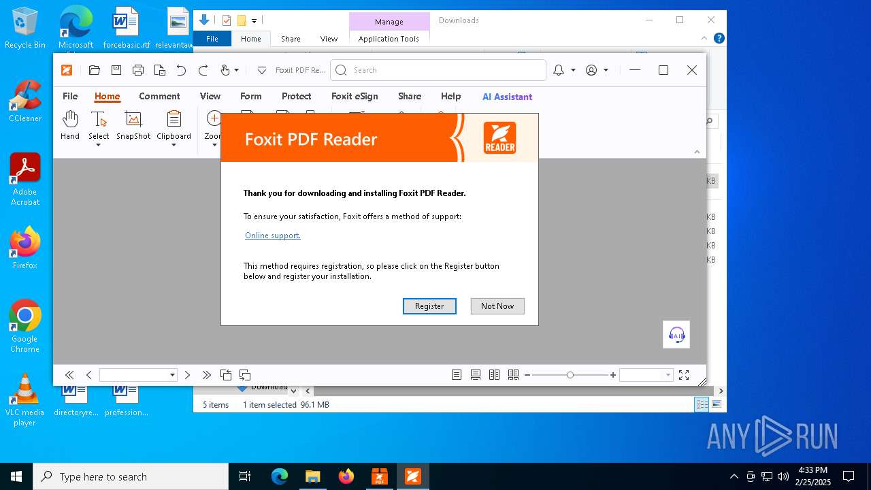
Task: Expand the Clipboard dropdown arrow
Action: pos(174,145)
